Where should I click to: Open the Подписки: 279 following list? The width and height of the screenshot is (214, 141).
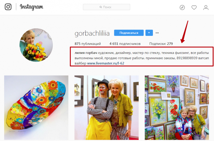click(x=161, y=44)
